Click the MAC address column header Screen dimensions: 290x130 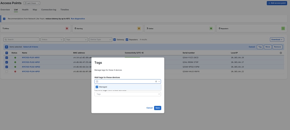click(79, 53)
